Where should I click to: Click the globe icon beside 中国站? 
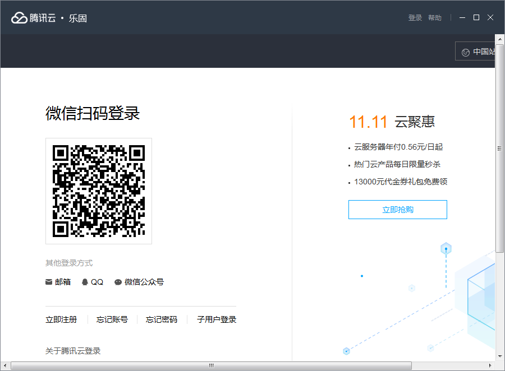pos(465,53)
